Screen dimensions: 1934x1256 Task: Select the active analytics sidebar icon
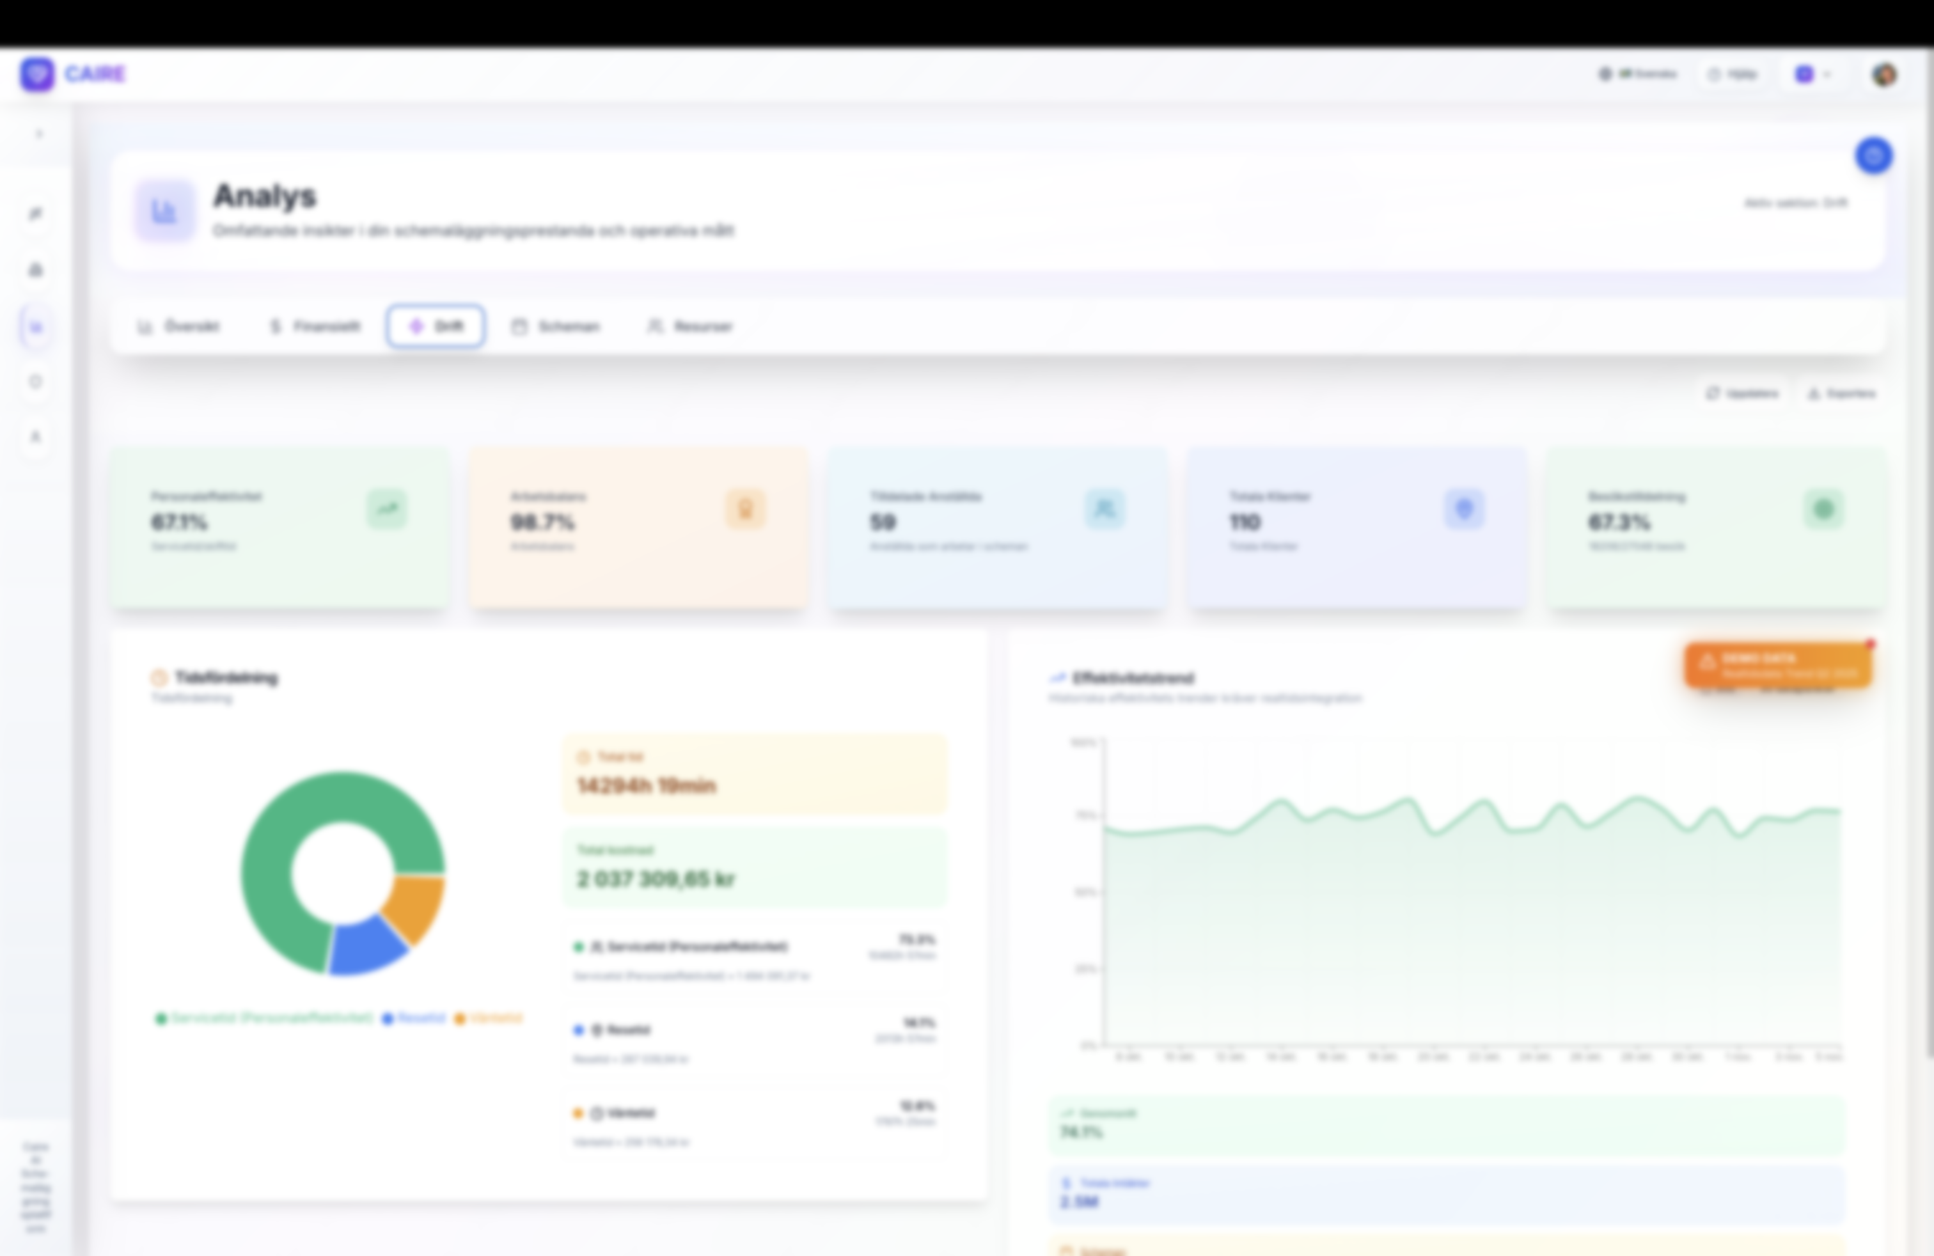[x=36, y=327]
